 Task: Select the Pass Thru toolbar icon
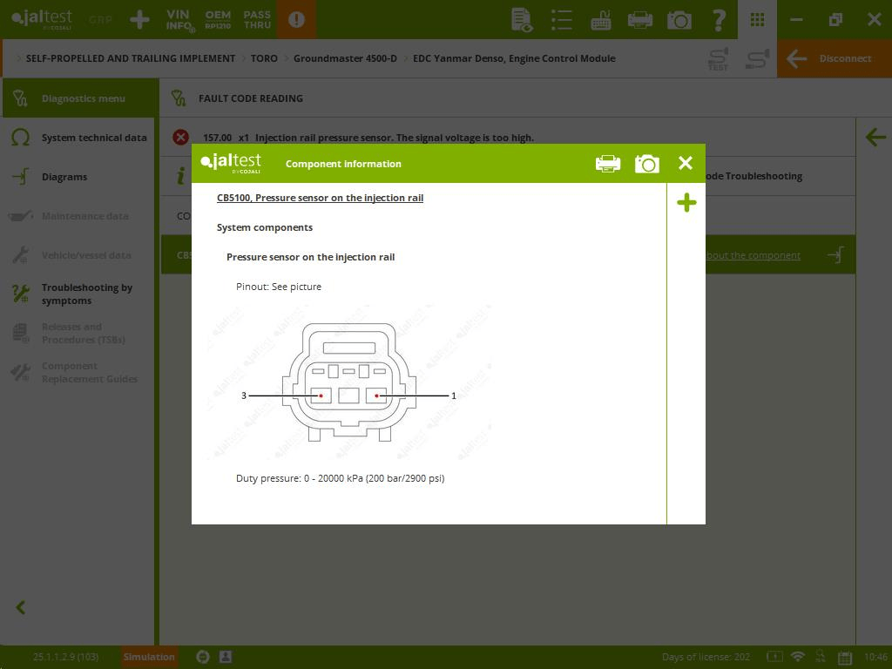[257, 19]
